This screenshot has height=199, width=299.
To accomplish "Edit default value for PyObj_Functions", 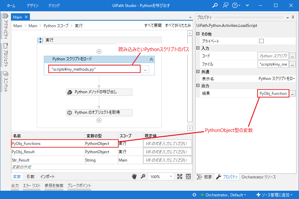I will point(167,144).
